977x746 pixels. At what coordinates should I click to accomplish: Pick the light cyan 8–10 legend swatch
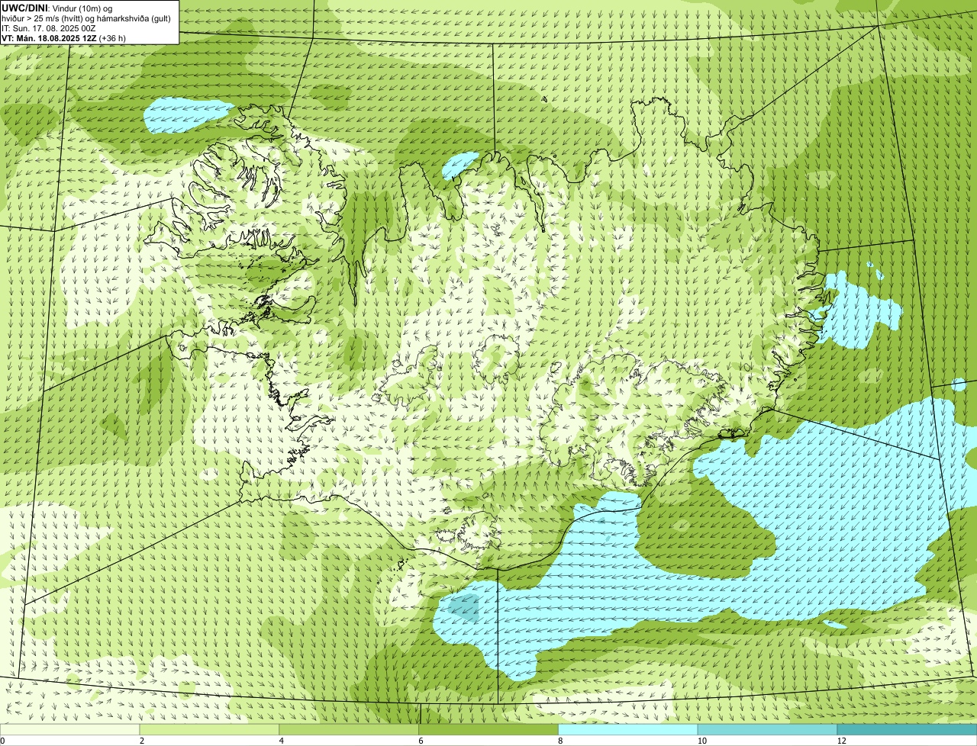pyautogui.click(x=628, y=730)
